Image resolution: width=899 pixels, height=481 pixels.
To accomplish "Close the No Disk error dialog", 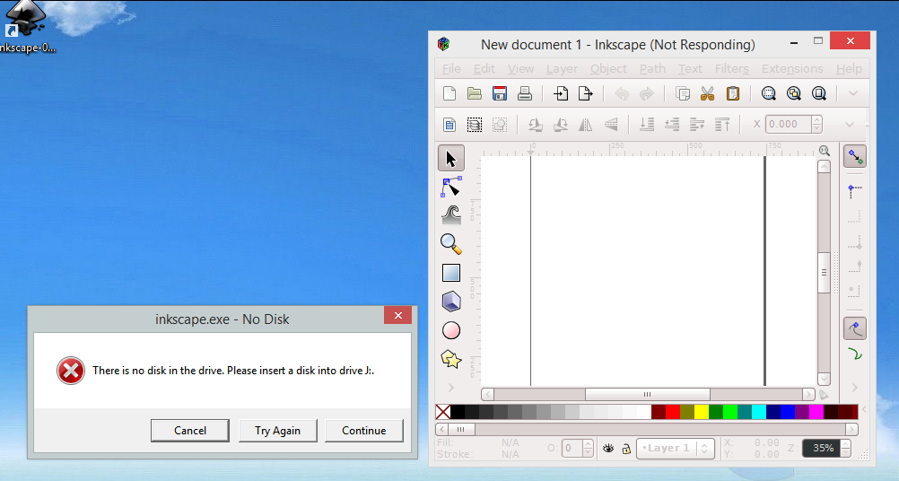I will [397, 315].
